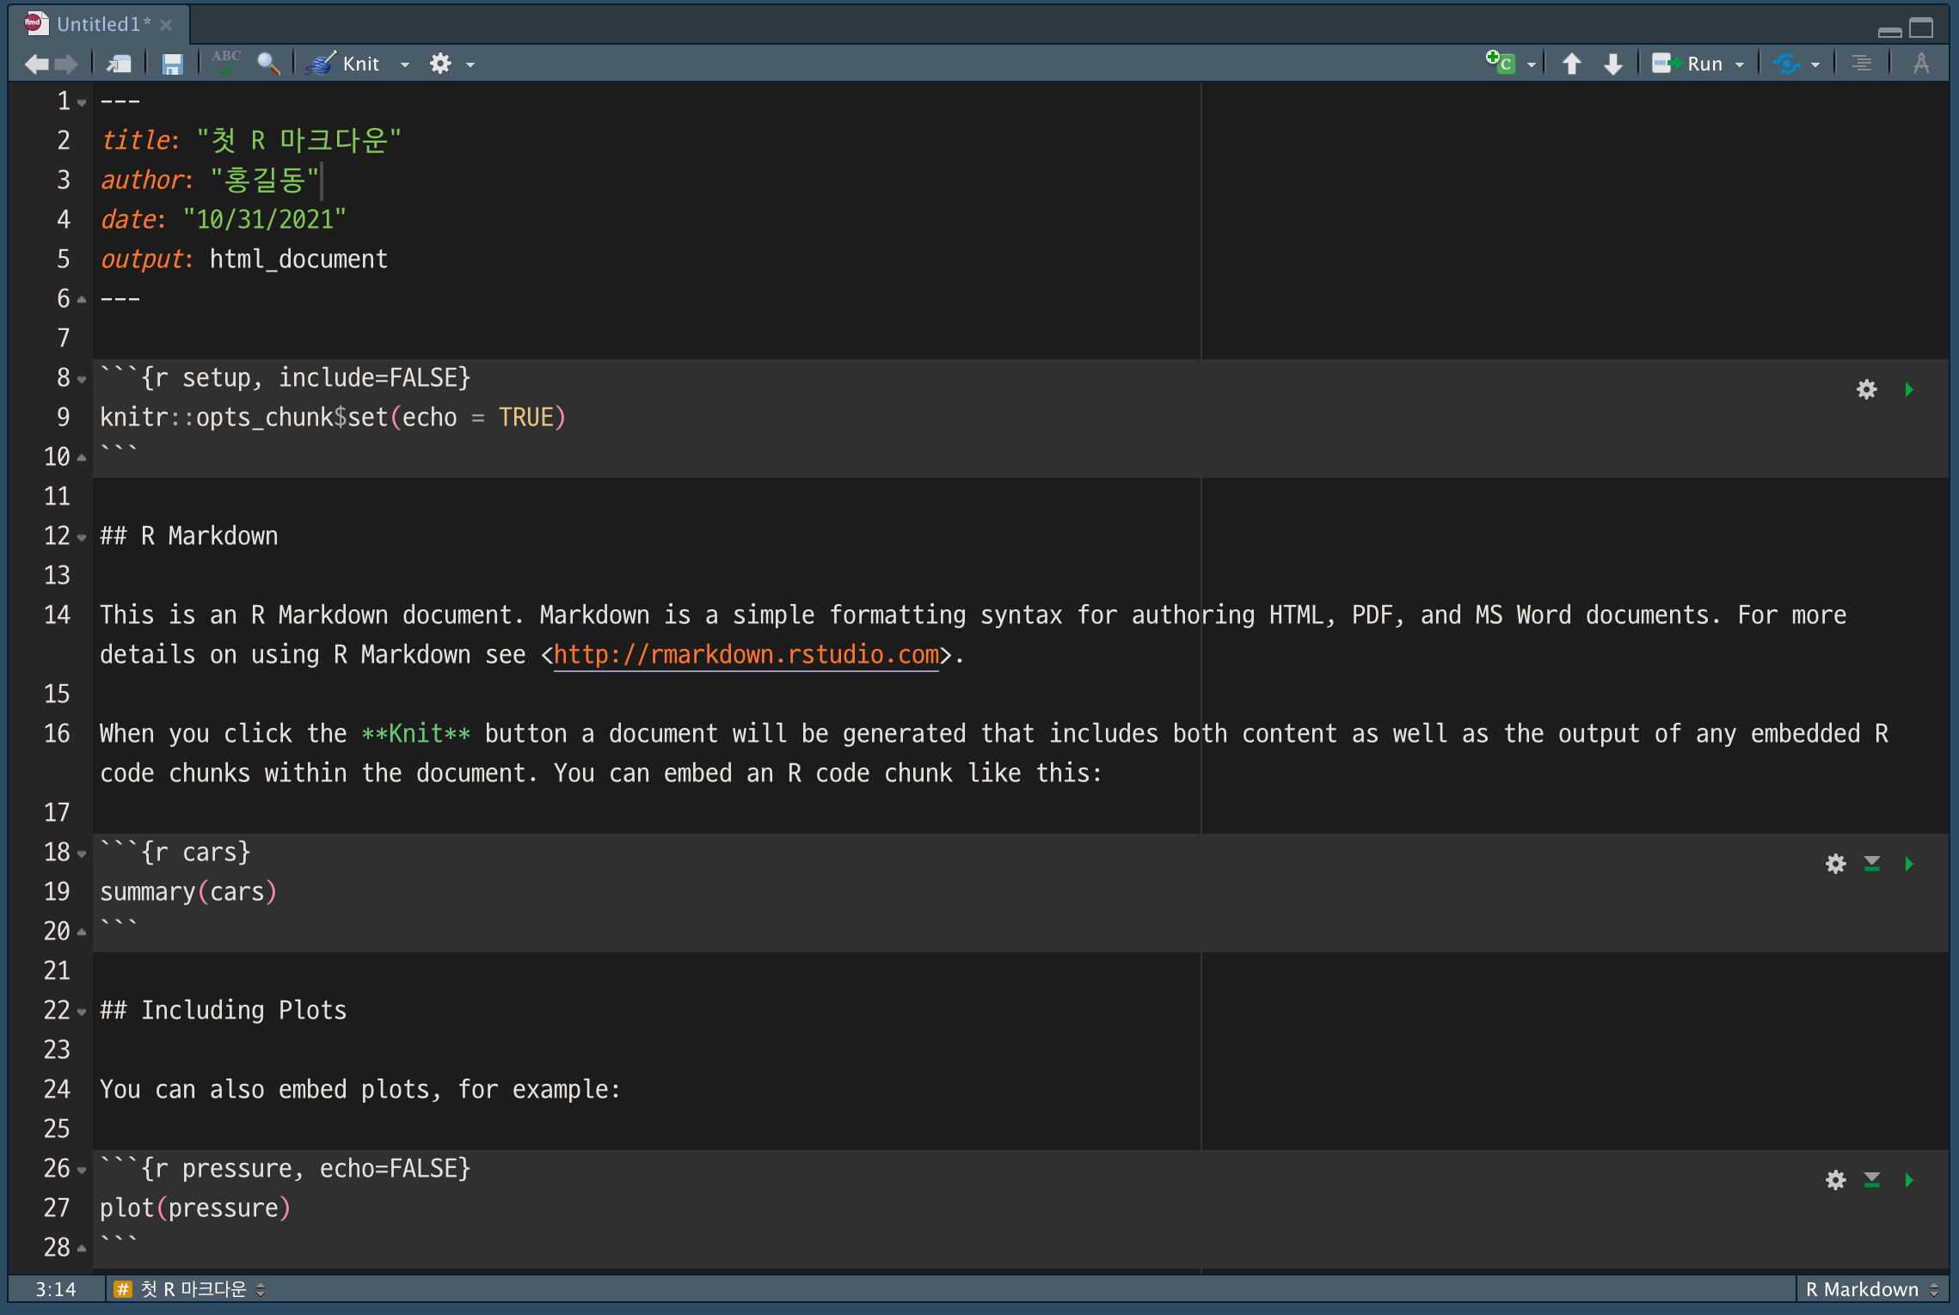Switch to visual markdown editor
1959x1315 pixels.
[1921, 64]
